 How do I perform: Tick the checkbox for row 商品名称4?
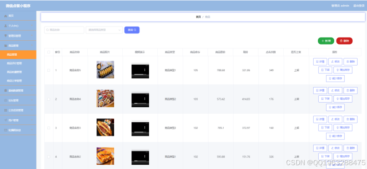49,99
